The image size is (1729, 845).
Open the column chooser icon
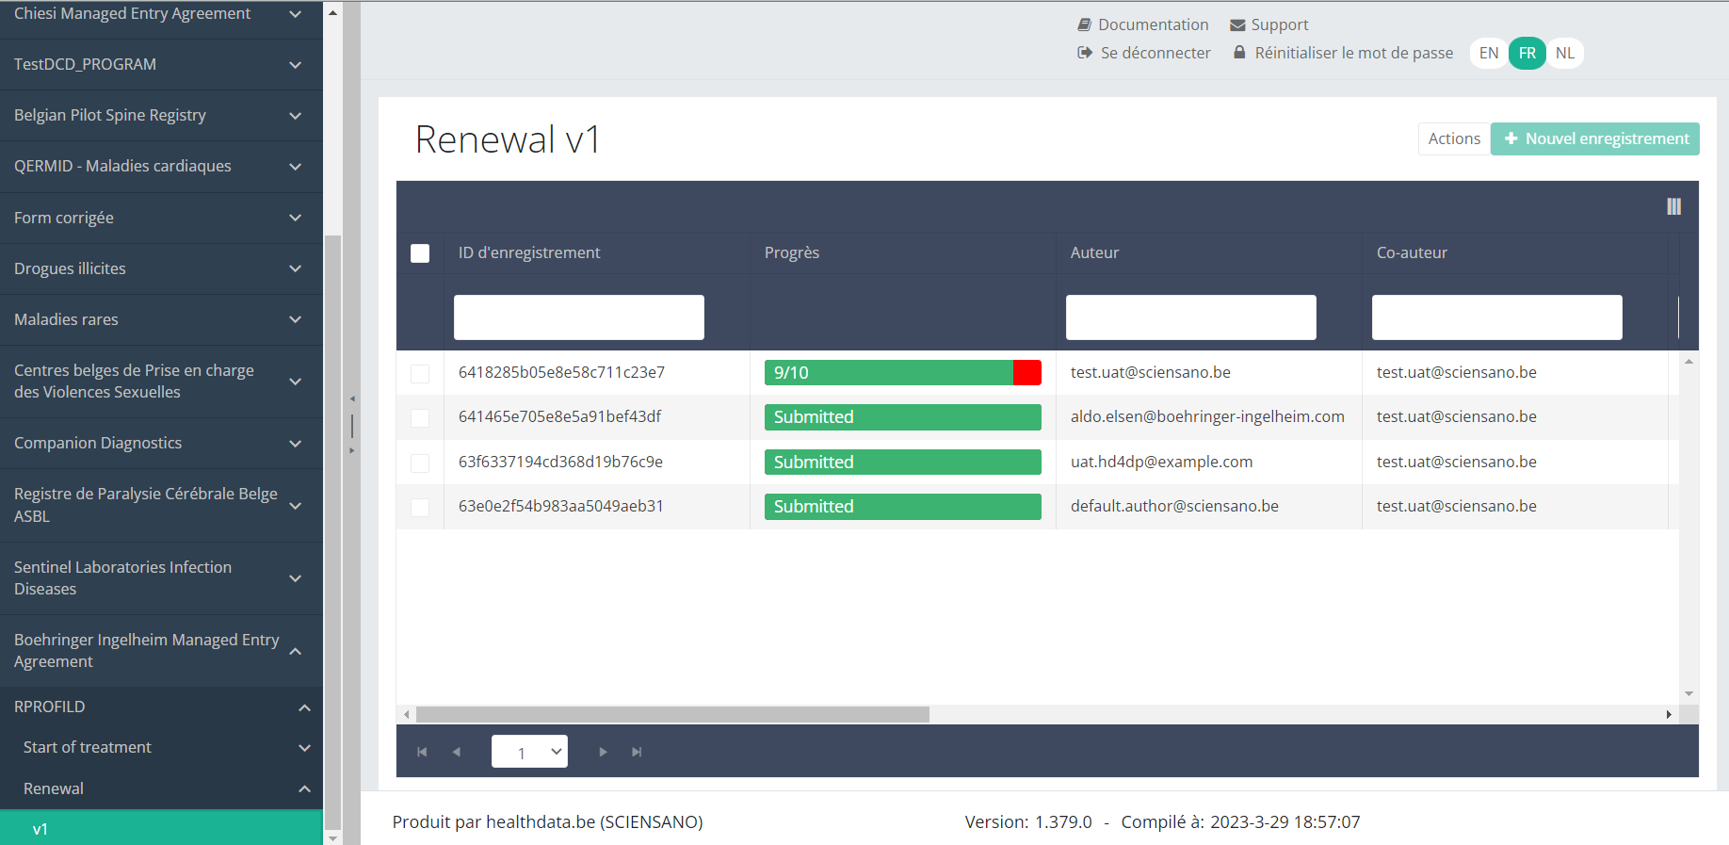pos(1673,206)
